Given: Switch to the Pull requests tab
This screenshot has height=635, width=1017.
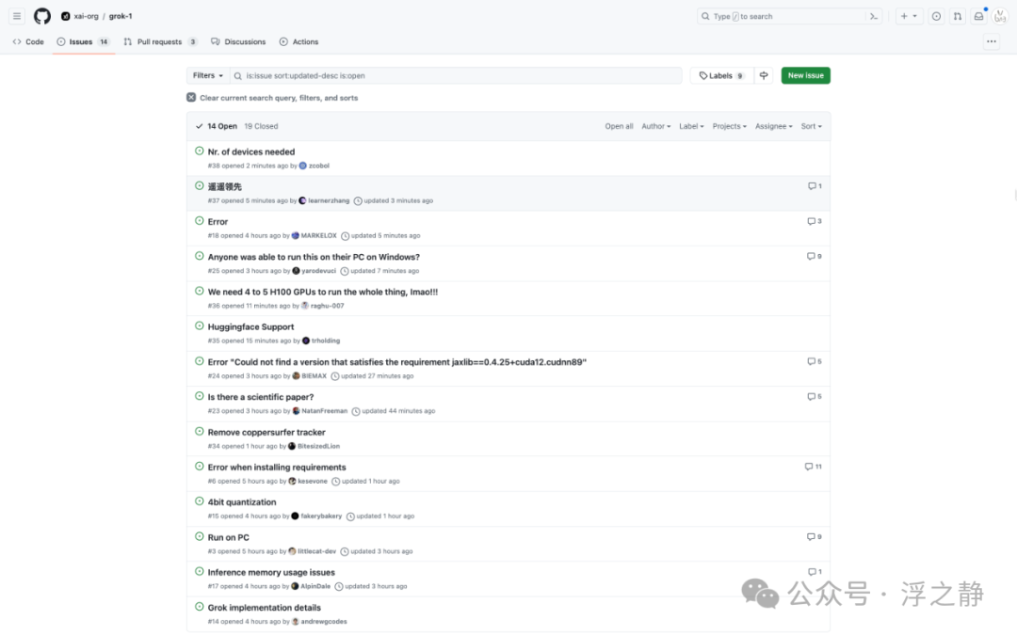Looking at the screenshot, I should pyautogui.click(x=160, y=41).
